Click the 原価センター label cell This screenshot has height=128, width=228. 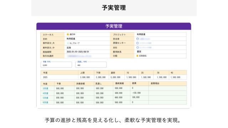pyautogui.click(x=122, y=43)
